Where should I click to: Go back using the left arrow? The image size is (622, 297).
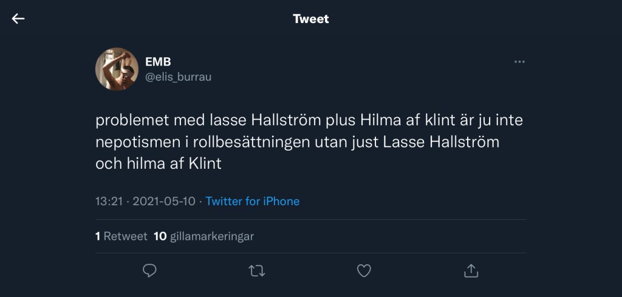[x=18, y=19]
